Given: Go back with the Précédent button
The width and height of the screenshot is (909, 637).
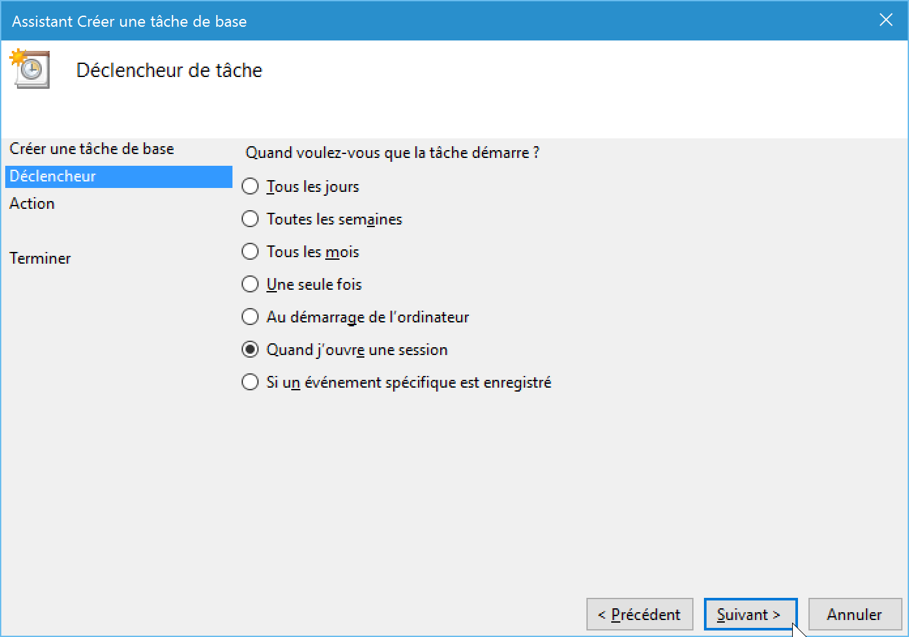Looking at the screenshot, I should tap(639, 614).
